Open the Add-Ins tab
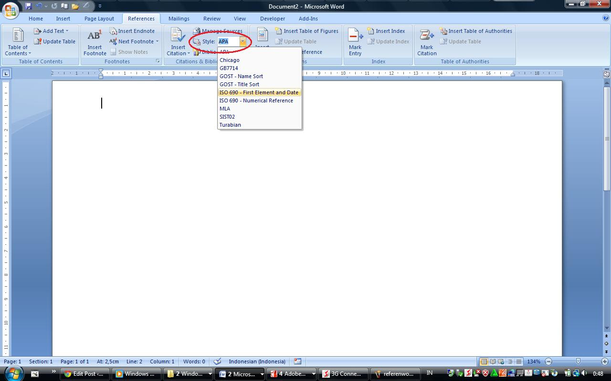 coord(308,19)
